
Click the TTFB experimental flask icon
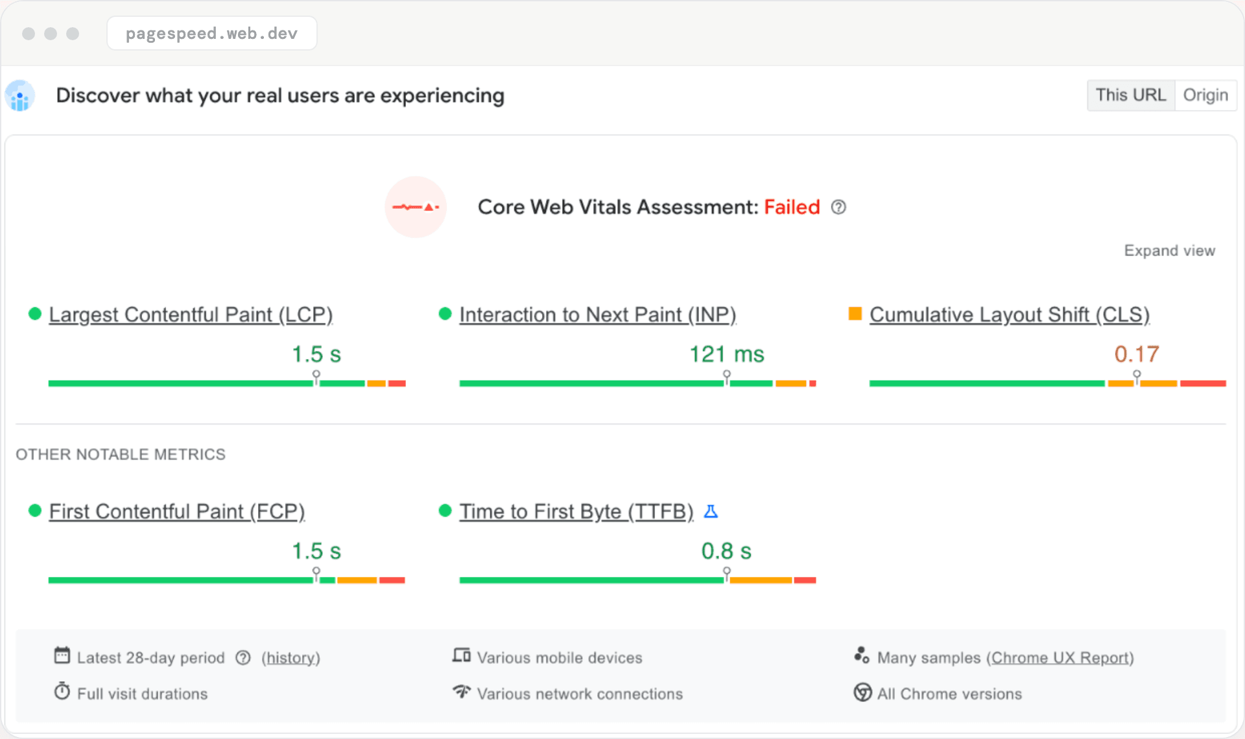point(711,511)
